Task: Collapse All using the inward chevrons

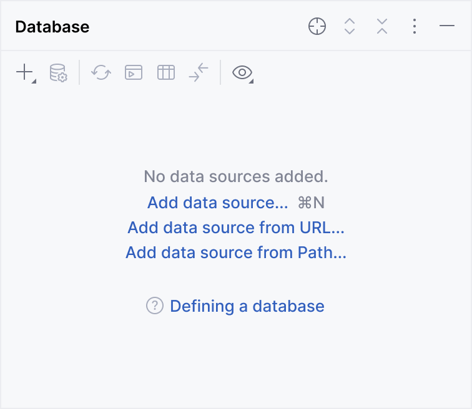Action: coord(382,26)
